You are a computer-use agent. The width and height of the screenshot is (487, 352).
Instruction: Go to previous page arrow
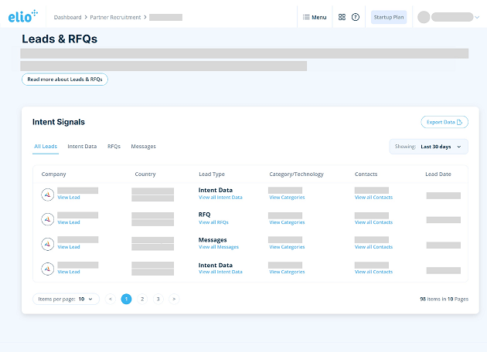[x=111, y=299]
